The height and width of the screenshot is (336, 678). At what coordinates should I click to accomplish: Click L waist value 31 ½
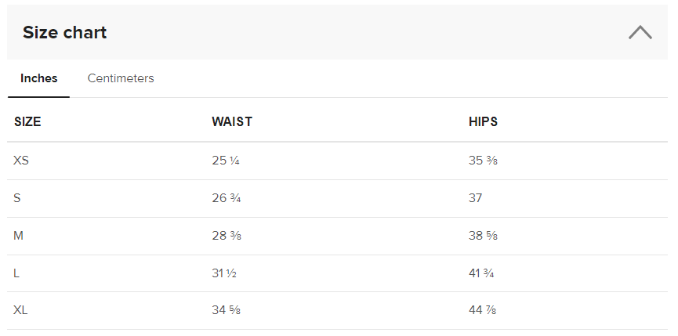224,273
